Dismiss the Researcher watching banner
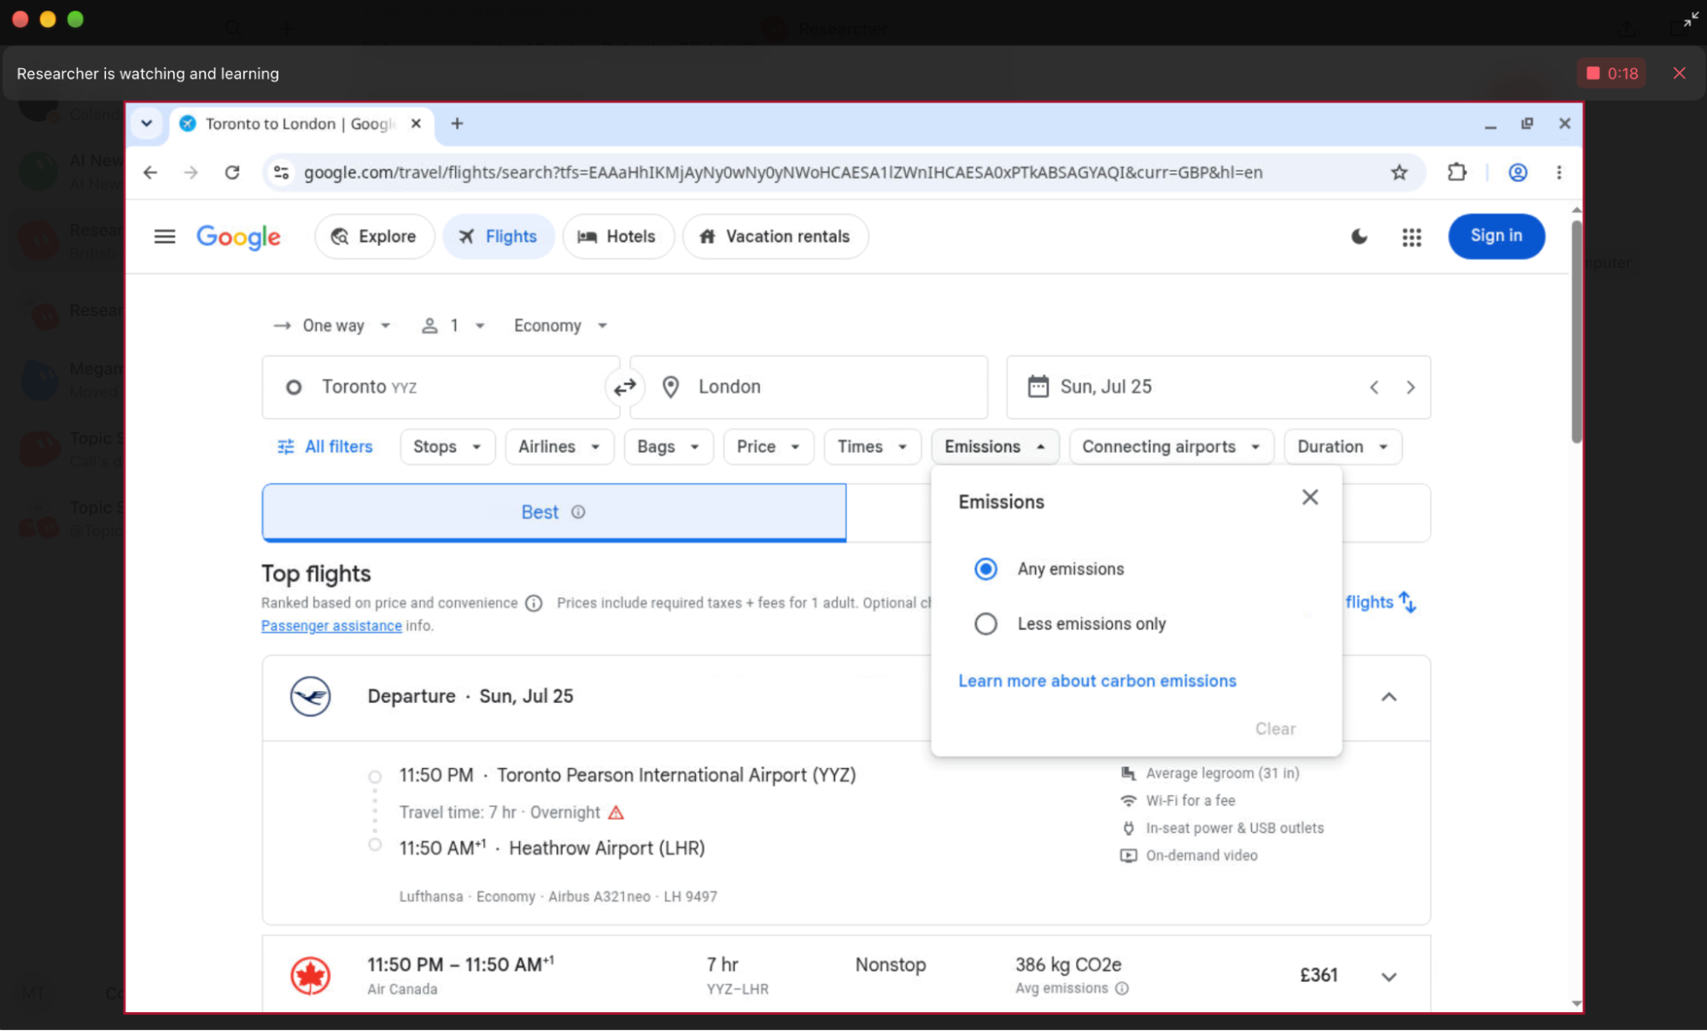This screenshot has height=1031, width=1707. click(x=1679, y=73)
